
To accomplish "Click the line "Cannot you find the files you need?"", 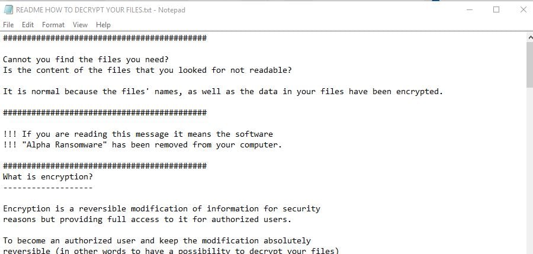I will click(86, 59).
